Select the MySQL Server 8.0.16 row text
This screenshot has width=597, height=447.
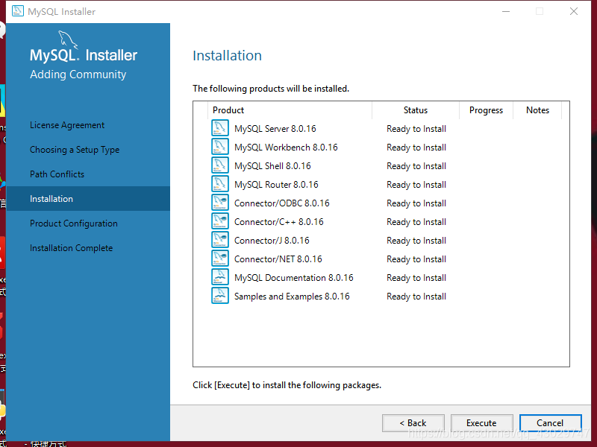(x=275, y=129)
